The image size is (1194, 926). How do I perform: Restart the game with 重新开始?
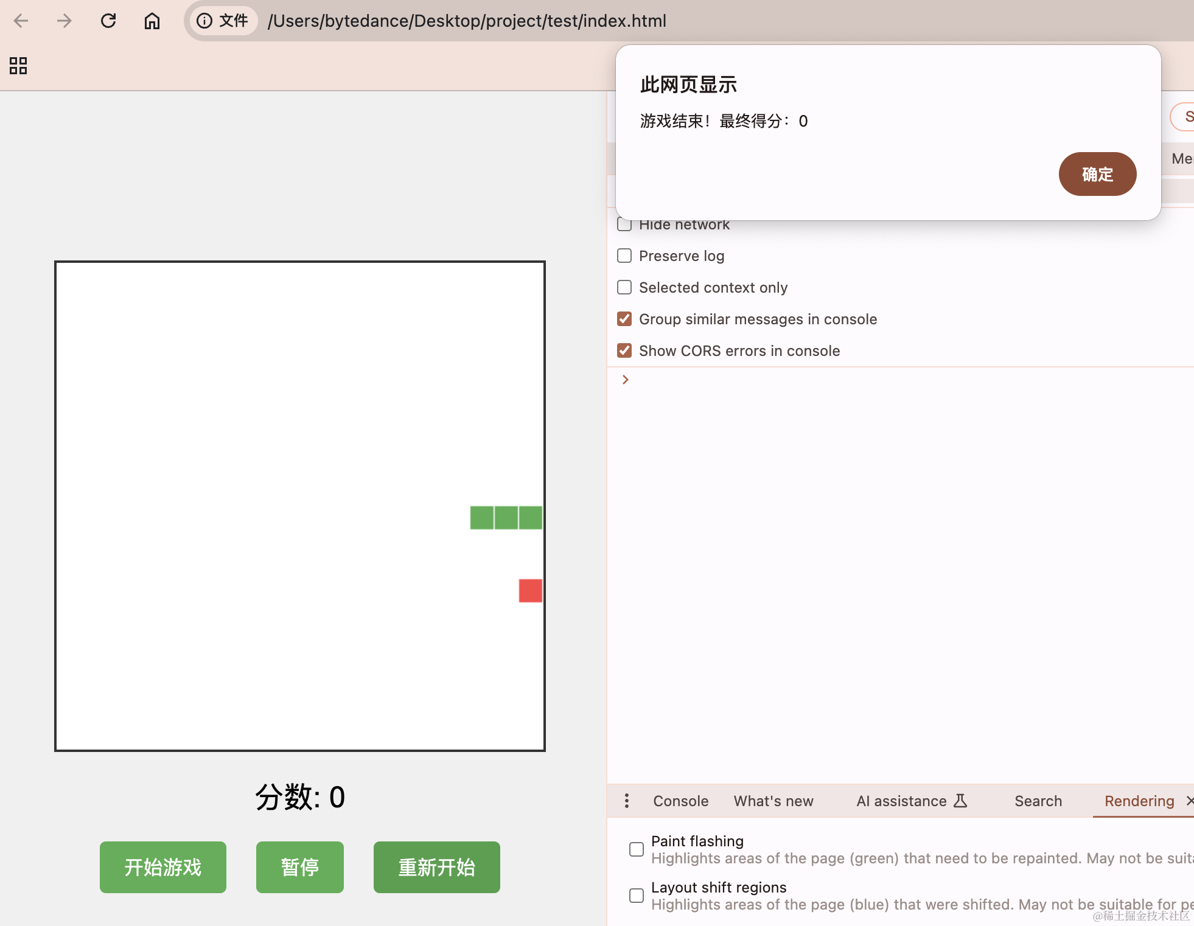point(437,867)
